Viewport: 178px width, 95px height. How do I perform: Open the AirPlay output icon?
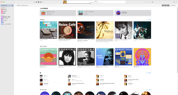tap(153, 2)
